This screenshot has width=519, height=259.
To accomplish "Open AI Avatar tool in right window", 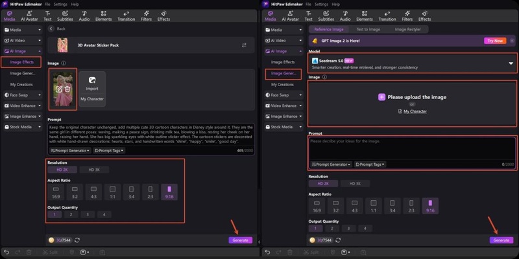I will pyautogui.click(x=290, y=16).
